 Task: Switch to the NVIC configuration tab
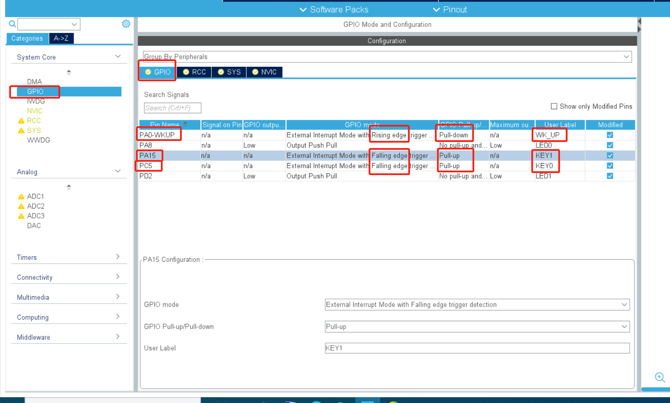(264, 72)
